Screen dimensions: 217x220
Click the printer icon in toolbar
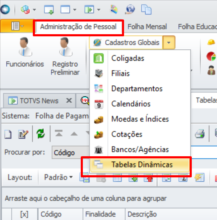pos(200,134)
